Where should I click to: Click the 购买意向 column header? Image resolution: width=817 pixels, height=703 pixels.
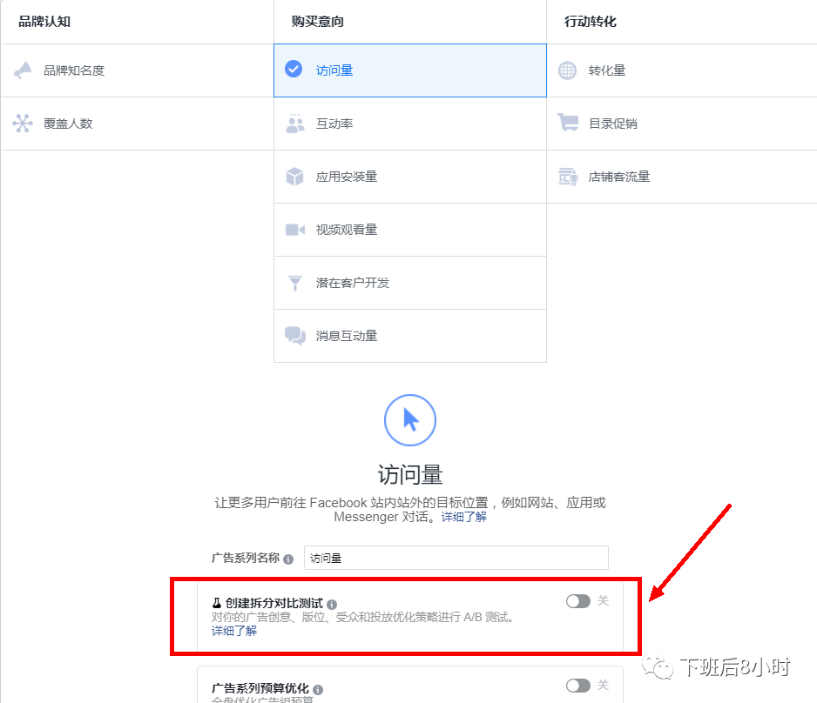pyautogui.click(x=317, y=22)
